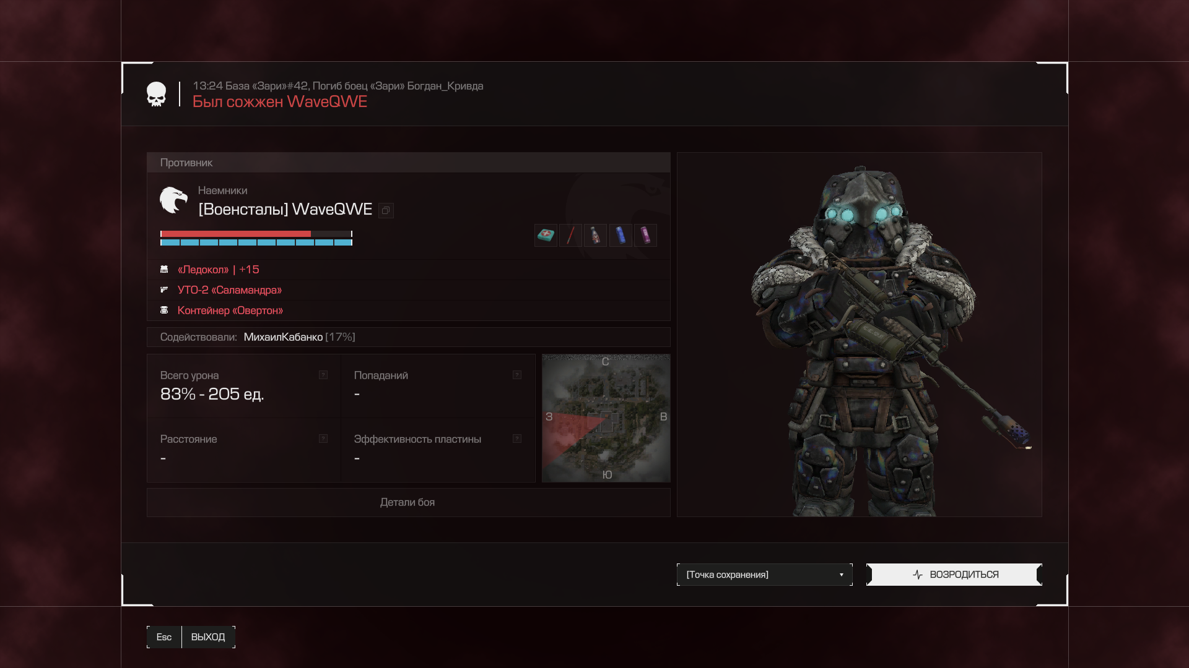This screenshot has height=668, width=1189.
Task: Click armor icon beside «Ледокол»
Action: click(164, 269)
